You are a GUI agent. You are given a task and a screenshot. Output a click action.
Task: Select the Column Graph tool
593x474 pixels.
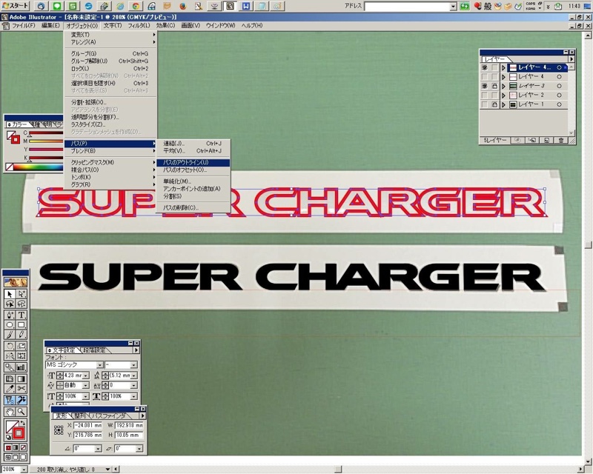tap(21, 367)
